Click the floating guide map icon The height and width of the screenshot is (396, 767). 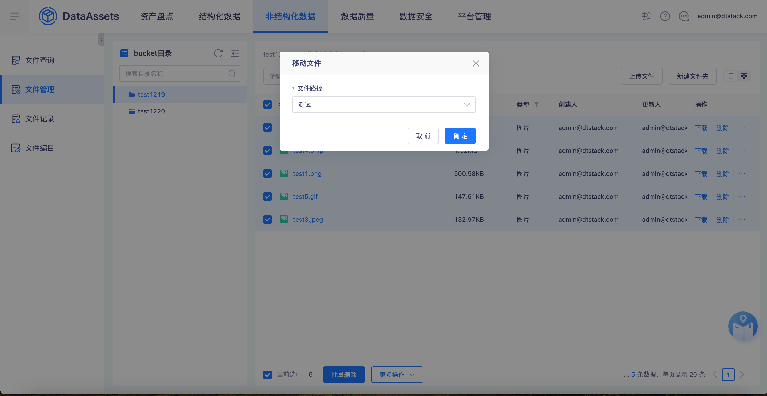(x=743, y=326)
